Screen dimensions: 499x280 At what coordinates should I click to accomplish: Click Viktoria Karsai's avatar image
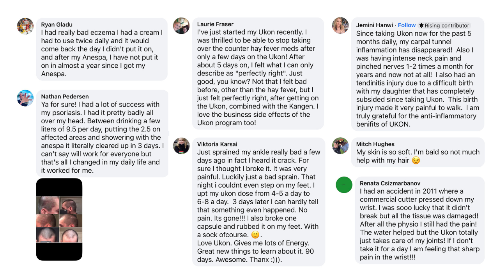(x=181, y=145)
